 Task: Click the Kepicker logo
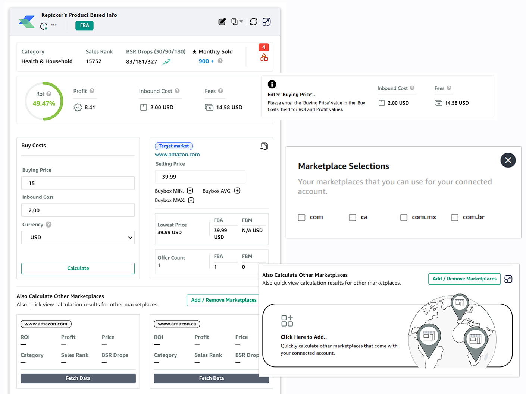(26, 21)
